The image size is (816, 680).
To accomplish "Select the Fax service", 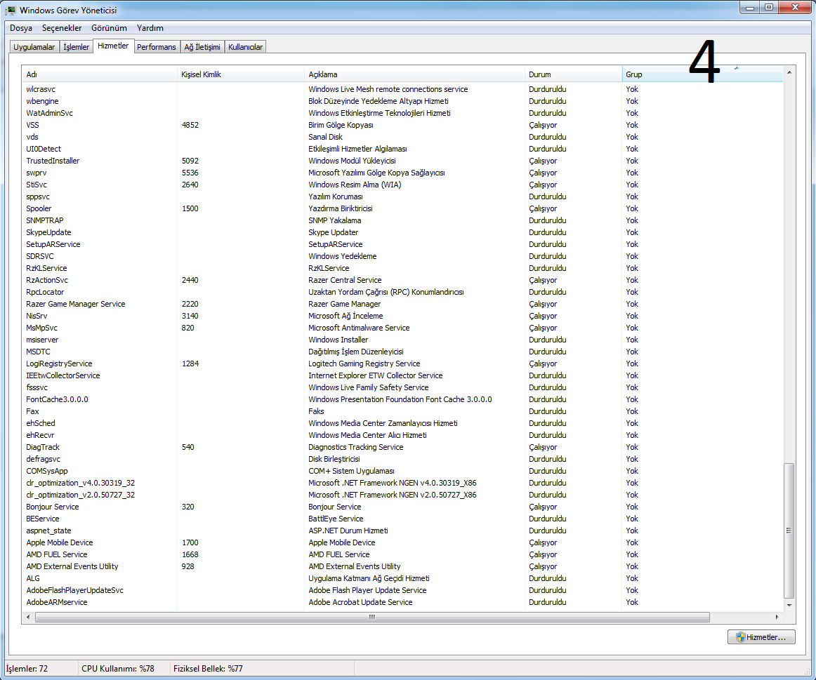I will [x=32, y=412].
